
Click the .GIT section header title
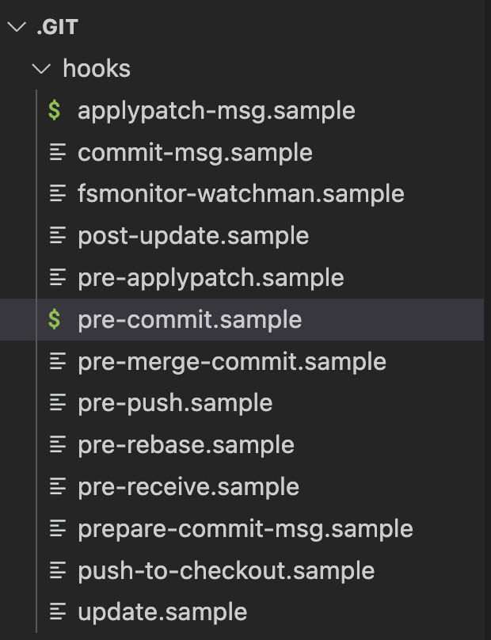click(57, 28)
